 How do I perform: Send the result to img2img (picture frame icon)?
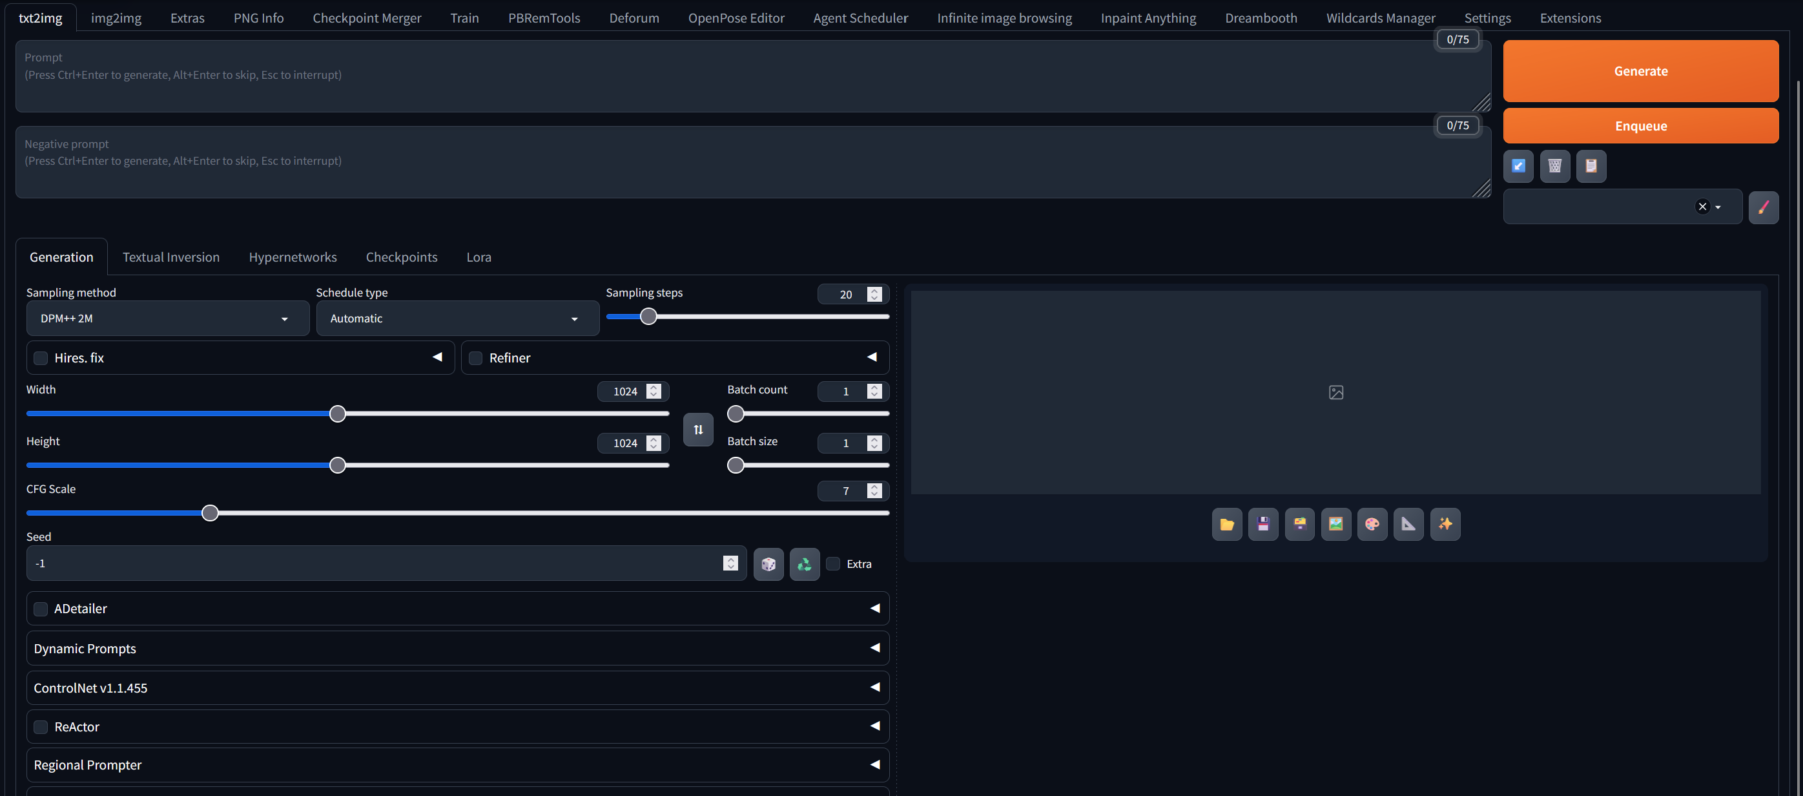pyautogui.click(x=1336, y=523)
